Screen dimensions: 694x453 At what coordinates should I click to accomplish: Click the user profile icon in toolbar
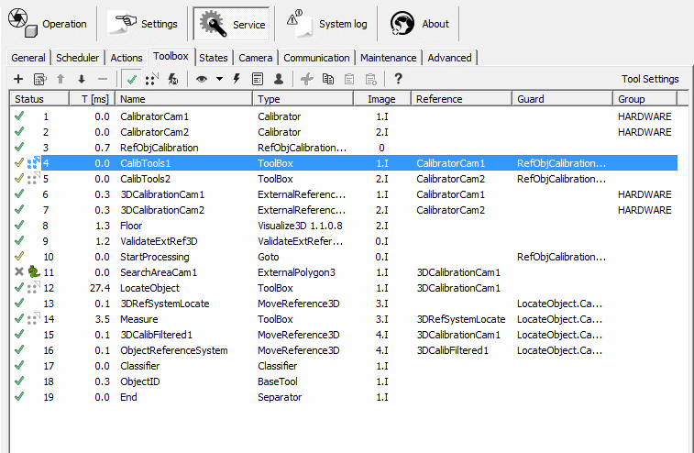pos(279,80)
